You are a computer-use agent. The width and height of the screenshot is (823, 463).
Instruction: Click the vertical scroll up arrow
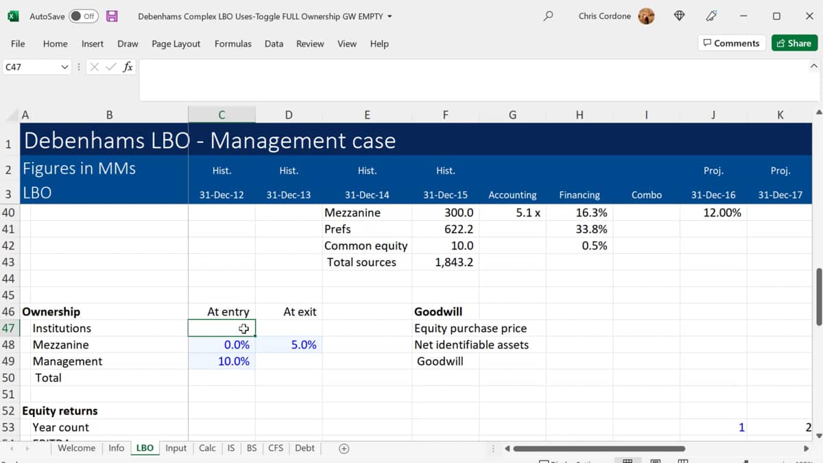(818, 112)
